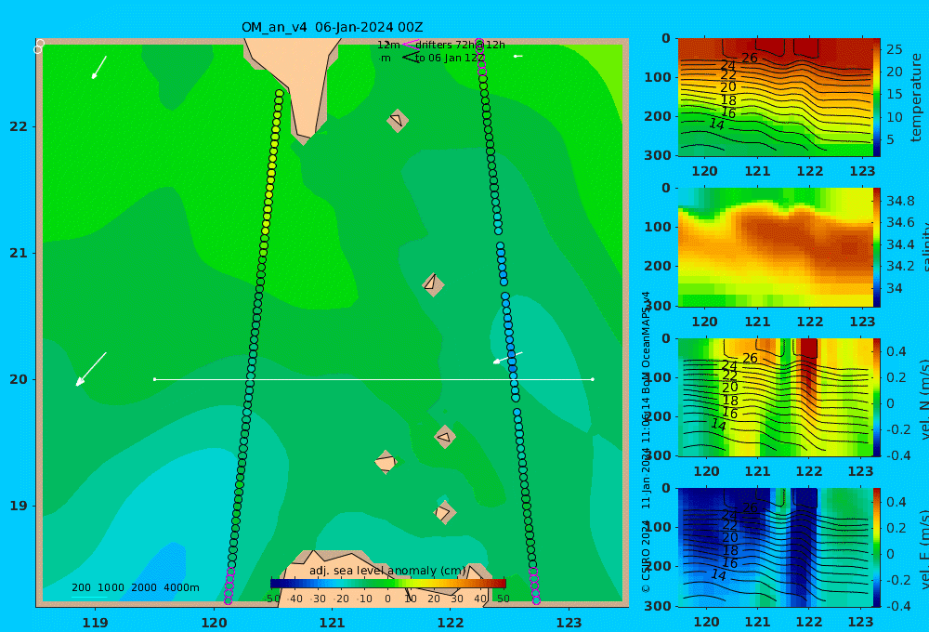This screenshot has width=929, height=632.
Task: Click the '© CSIRO 2024' vertical credit text
Action: [646, 556]
